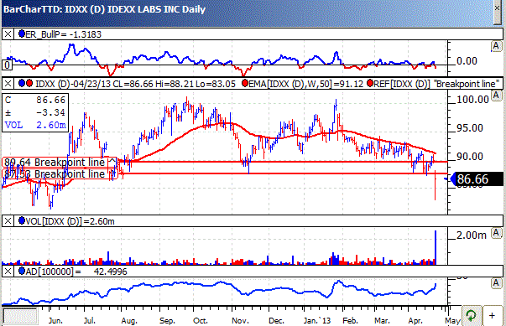Click the caret on 89.64 Breakpoint label

[112, 161]
